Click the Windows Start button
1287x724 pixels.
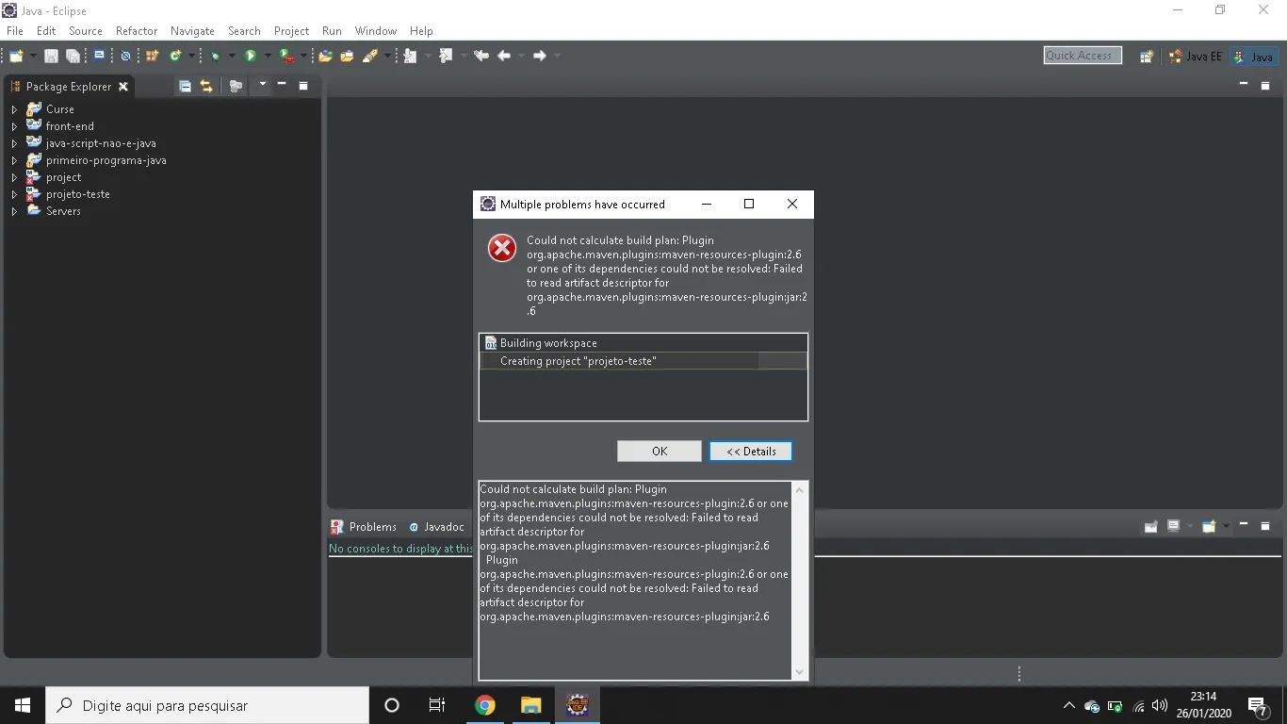pos(23,705)
